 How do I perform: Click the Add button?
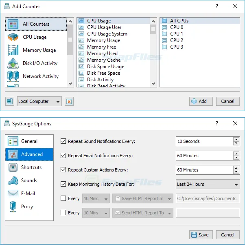(x=201, y=101)
